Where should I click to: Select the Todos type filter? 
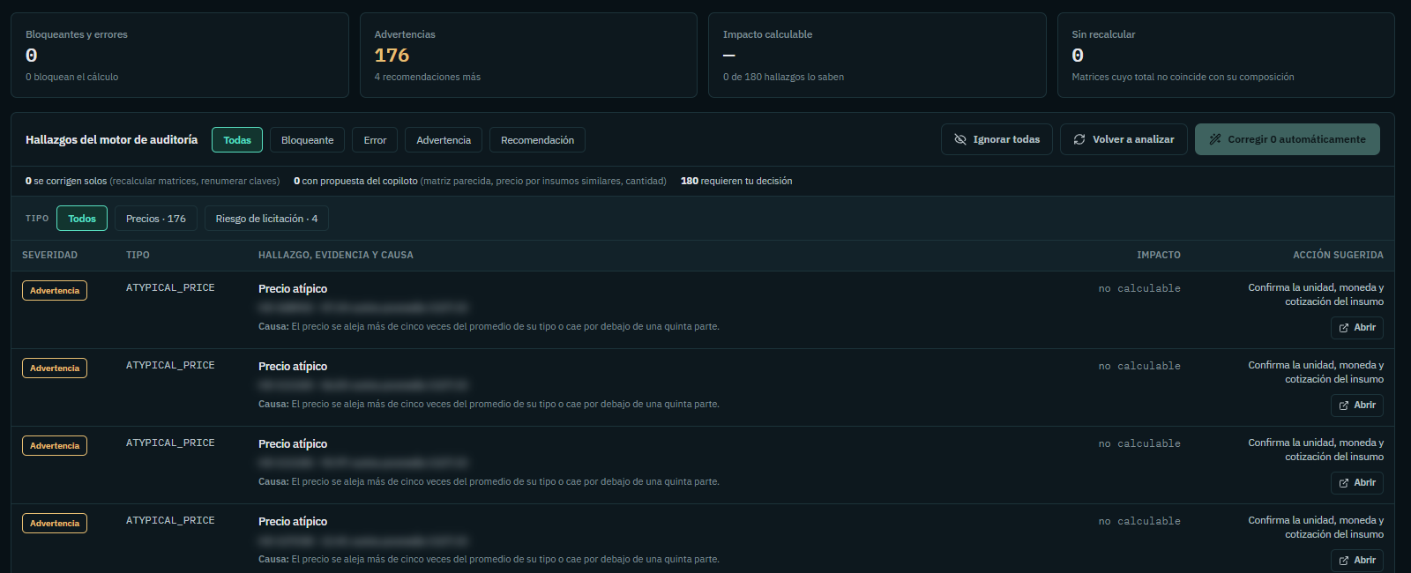coord(82,219)
